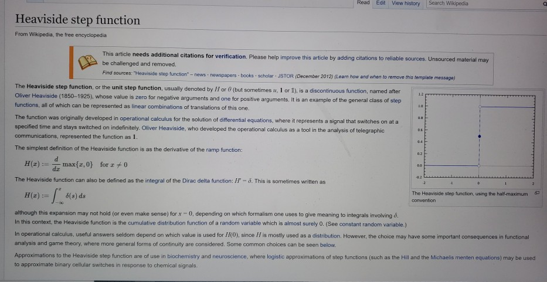
Task: Open the 'JSTOR' find-sources link
Action: coord(286,76)
